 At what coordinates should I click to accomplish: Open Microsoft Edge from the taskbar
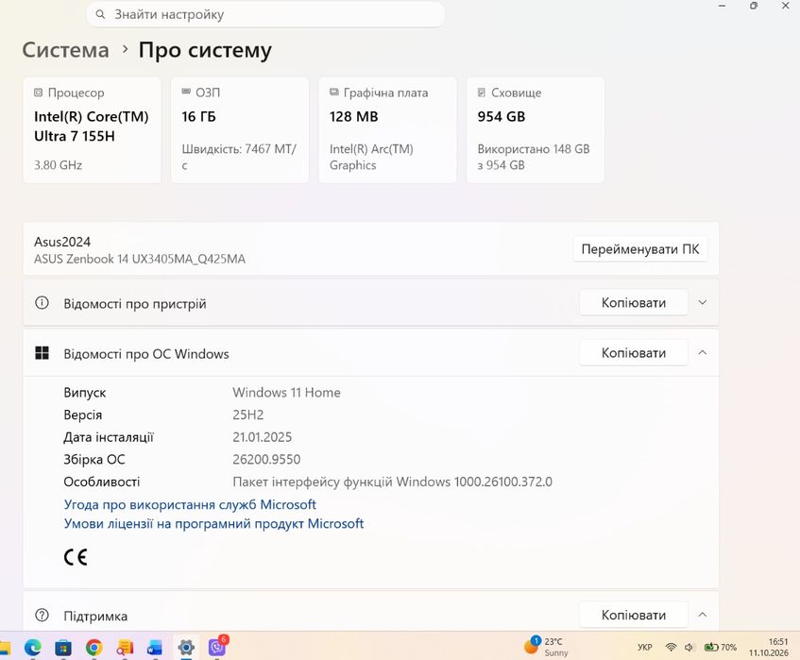pos(33,647)
